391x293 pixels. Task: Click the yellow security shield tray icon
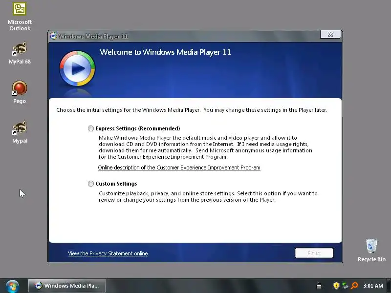(336, 286)
